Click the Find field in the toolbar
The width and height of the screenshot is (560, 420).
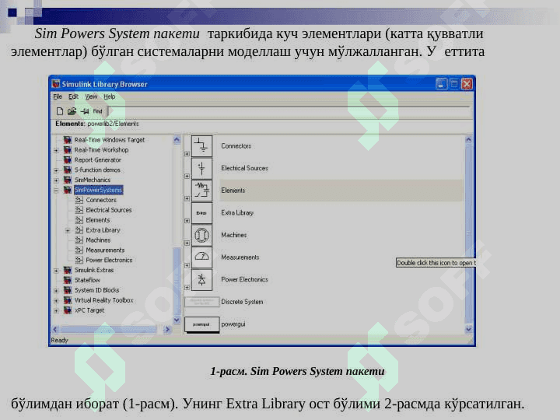289,111
